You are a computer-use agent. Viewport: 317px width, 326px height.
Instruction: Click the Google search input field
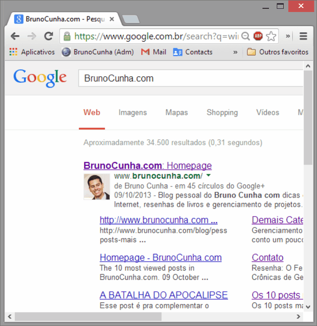pos(191,78)
